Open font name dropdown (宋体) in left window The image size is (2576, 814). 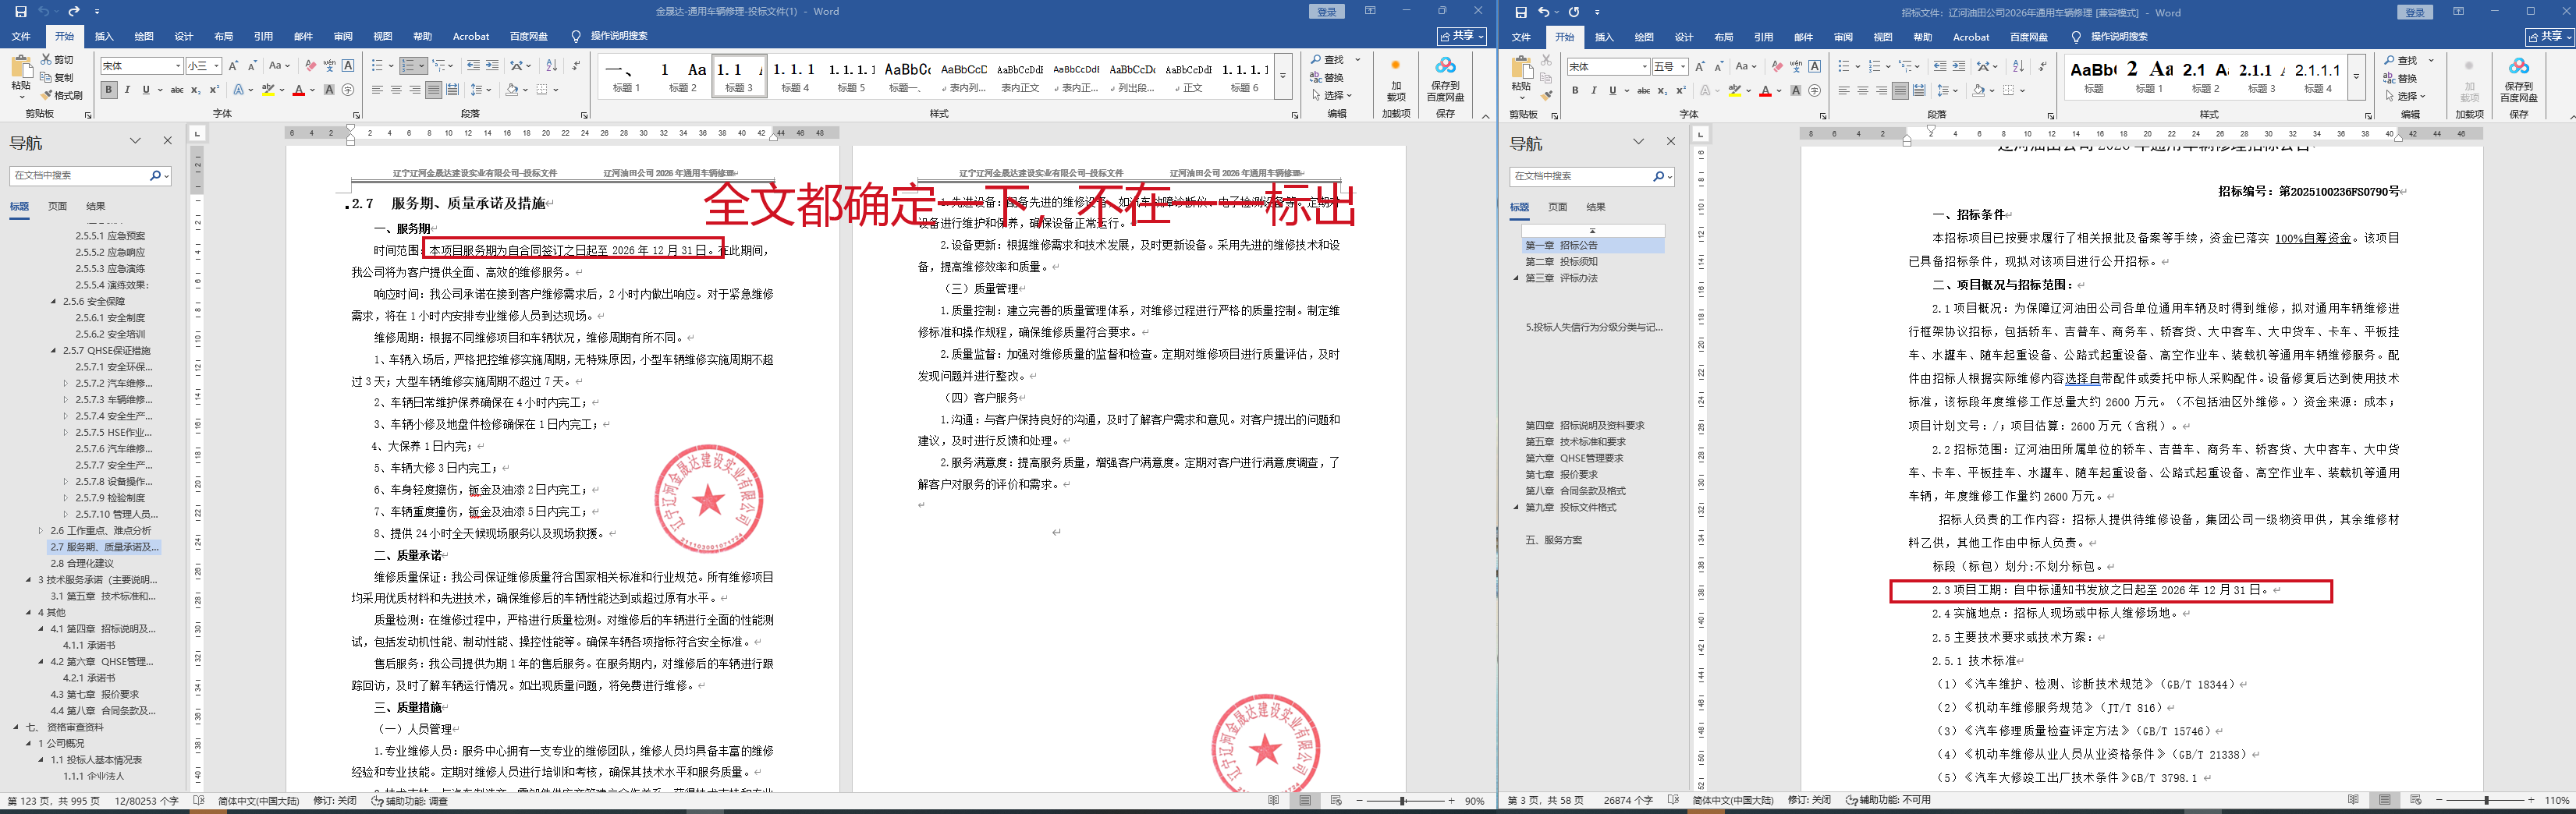point(178,66)
